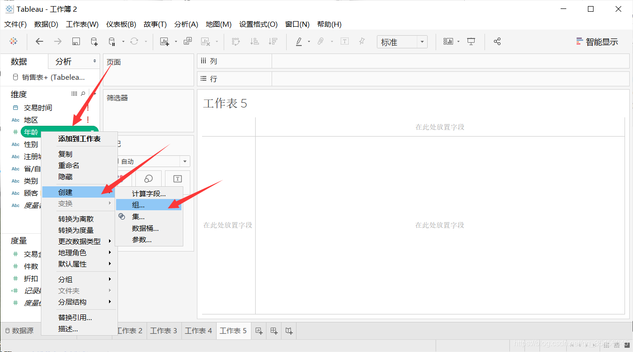
Task: Click the show/hide cards icon
Action: pyautogui.click(x=448, y=41)
